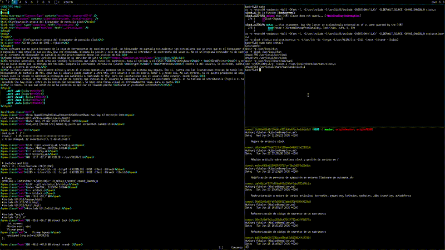This screenshot has width=445, height=250.
Task: Click the 'cp -f slock /usr/local/bin' line
Action: point(263,52)
